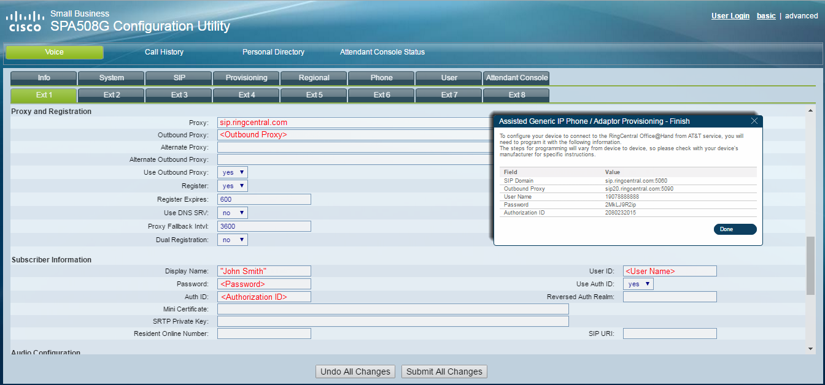Click the User Login link
The width and height of the screenshot is (825, 385).
coord(730,16)
